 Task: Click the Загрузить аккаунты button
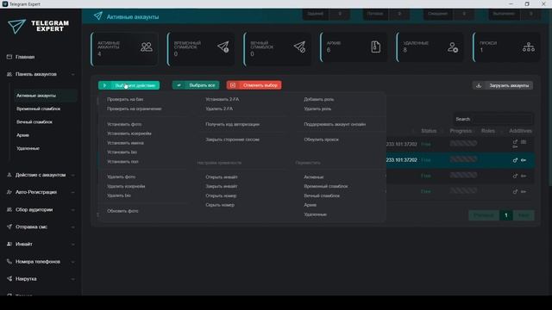(x=502, y=85)
